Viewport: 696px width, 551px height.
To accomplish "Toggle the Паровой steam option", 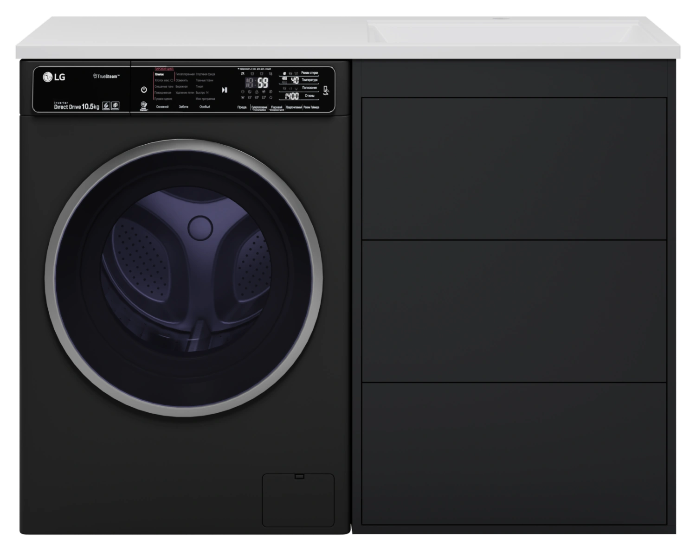I will [x=277, y=108].
